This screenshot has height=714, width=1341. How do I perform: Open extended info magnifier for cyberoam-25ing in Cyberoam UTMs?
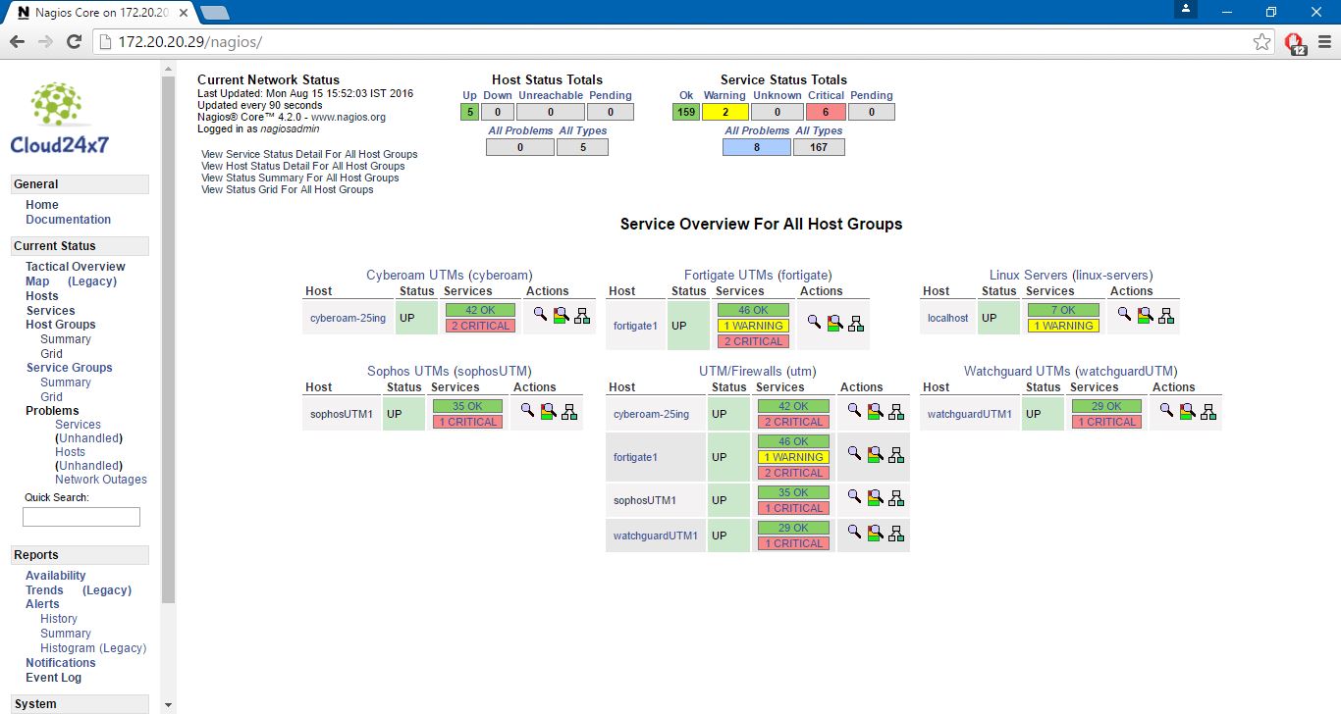click(540, 315)
